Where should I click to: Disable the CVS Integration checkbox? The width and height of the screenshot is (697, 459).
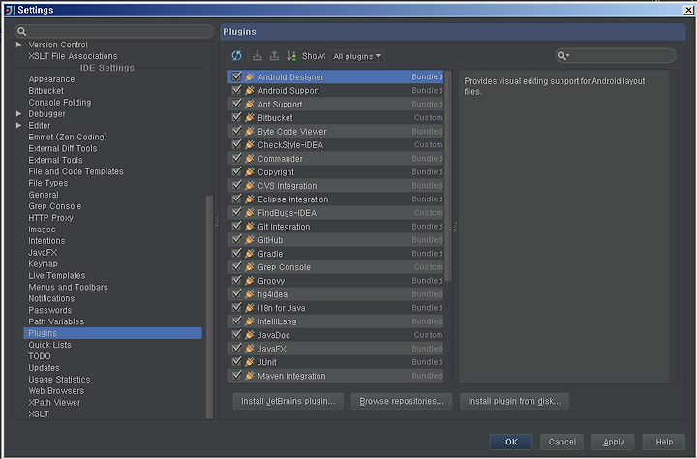coord(237,186)
